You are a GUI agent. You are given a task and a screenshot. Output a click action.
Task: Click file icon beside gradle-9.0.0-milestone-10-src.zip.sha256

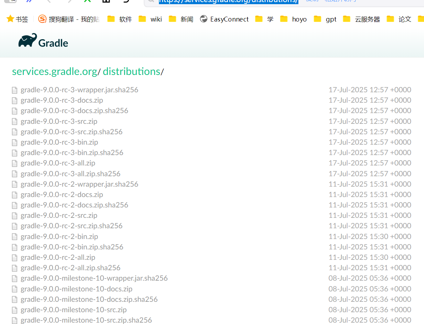pyautogui.click(x=15, y=321)
